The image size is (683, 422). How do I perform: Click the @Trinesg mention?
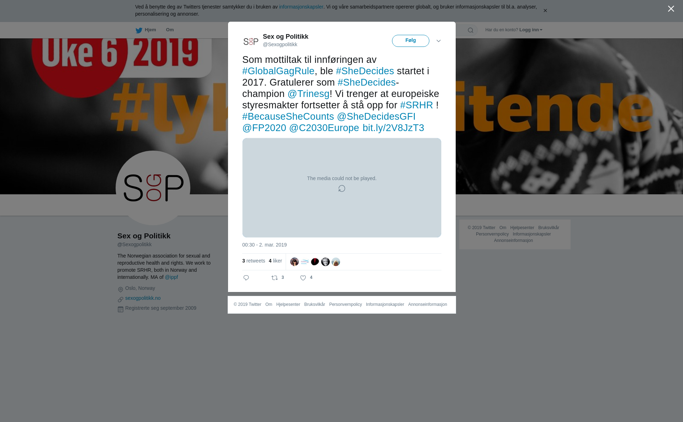click(308, 94)
